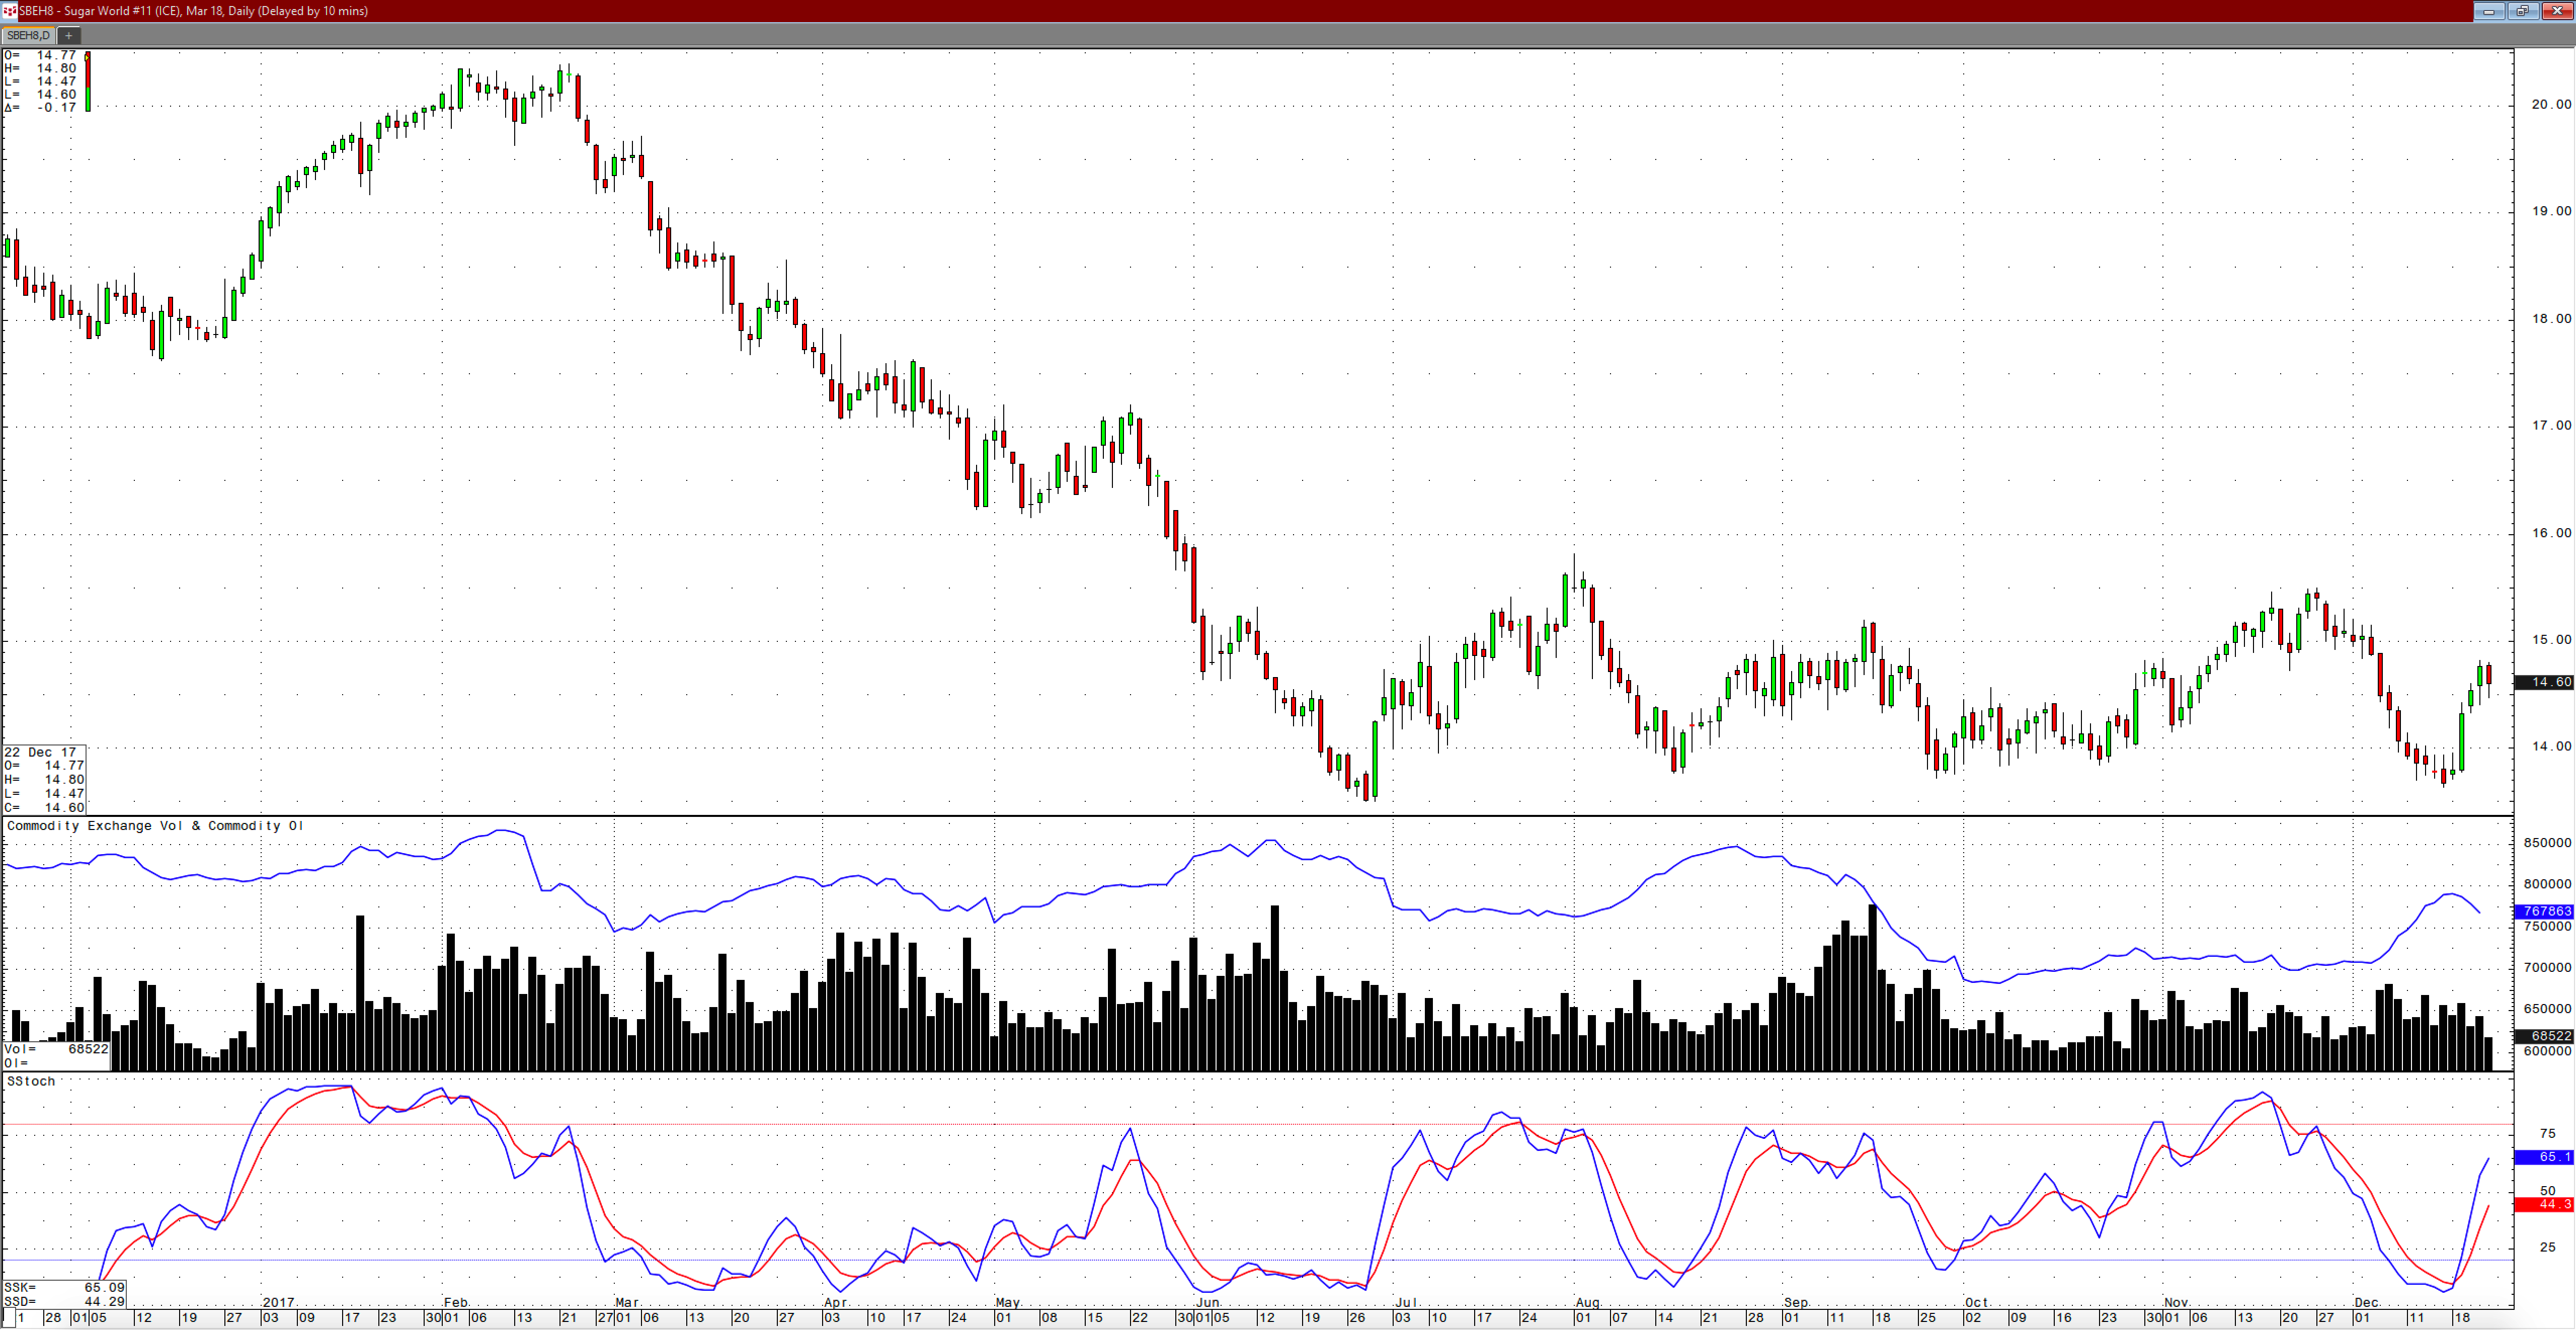Click the 14.00 price scale label

coord(2551,746)
